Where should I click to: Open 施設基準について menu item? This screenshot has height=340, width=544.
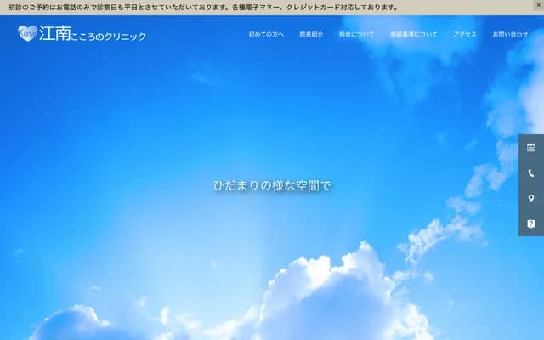pos(414,34)
